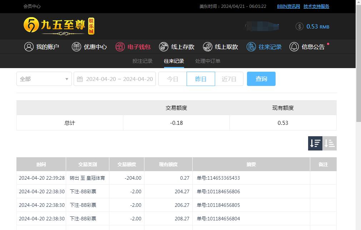The height and width of the screenshot is (230, 361).
Task: Click order number 单号:114653365433
Action: tap(218, 178)
